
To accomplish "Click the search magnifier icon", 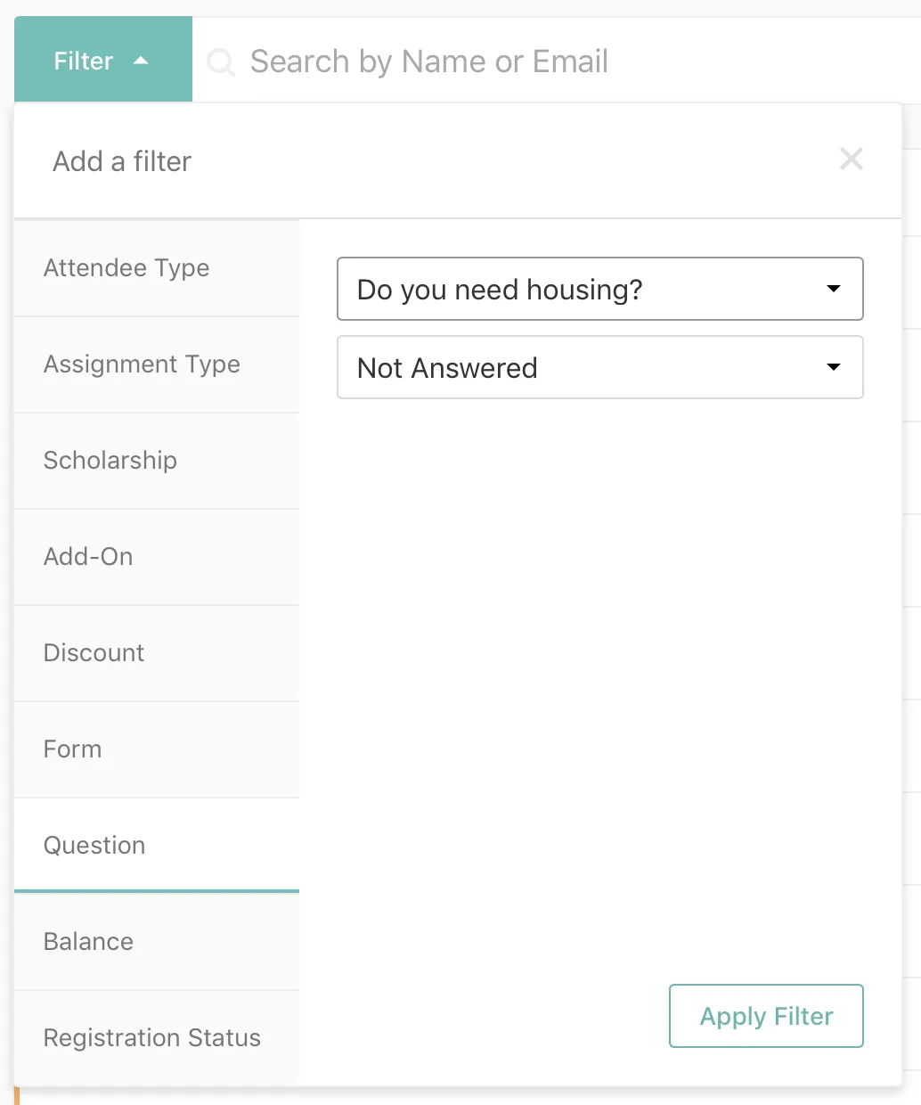I will (x=221, y=62).
